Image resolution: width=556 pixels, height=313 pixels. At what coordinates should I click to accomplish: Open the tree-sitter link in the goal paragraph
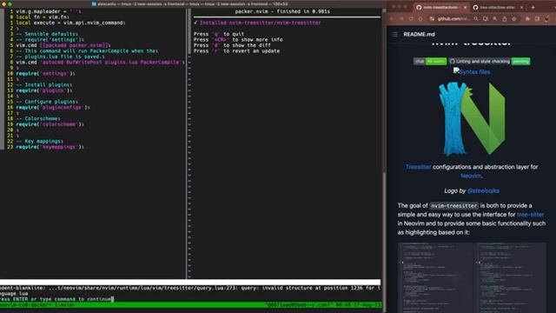(x=531, y=215)
